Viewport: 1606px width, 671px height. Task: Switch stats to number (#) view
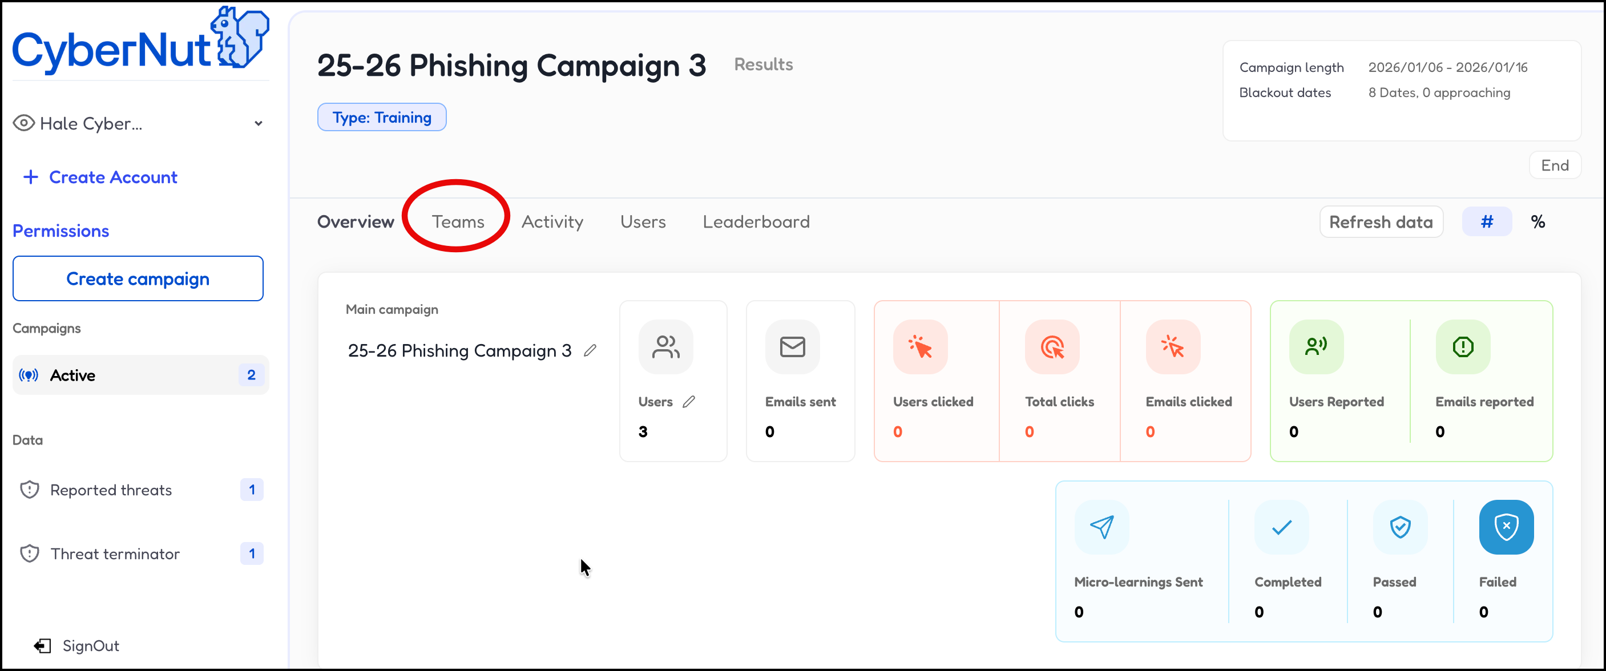click(1486, 222)
